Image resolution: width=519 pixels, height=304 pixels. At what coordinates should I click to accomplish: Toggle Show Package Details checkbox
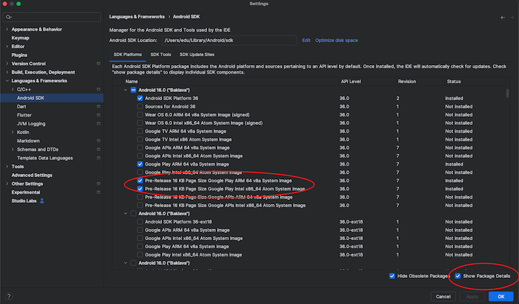point(458,276)
